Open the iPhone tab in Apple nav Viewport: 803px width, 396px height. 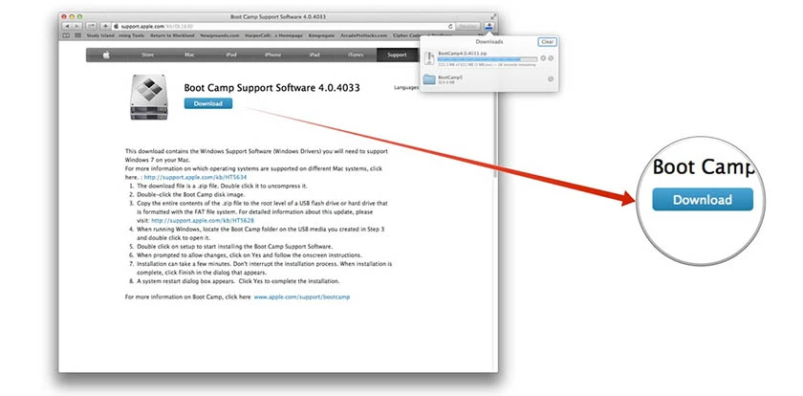(273, 55)
